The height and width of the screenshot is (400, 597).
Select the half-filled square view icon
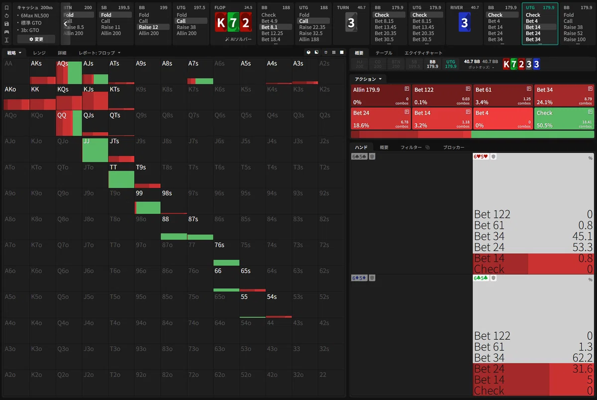pos(317,52)
